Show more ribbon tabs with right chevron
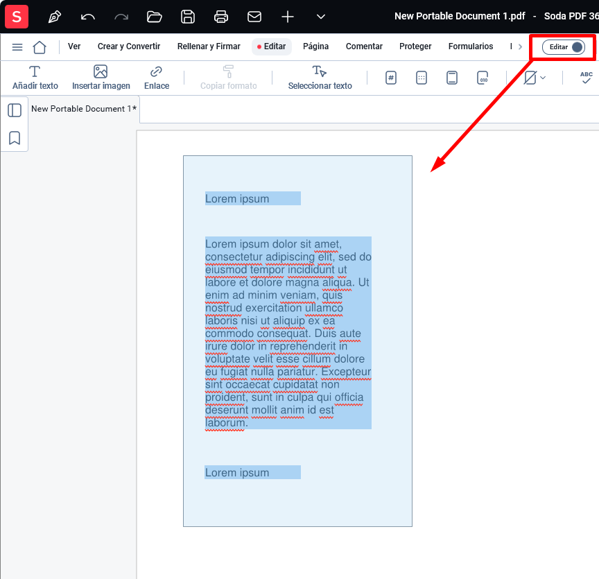Screen dimensions: 599x579 point(520,46)
